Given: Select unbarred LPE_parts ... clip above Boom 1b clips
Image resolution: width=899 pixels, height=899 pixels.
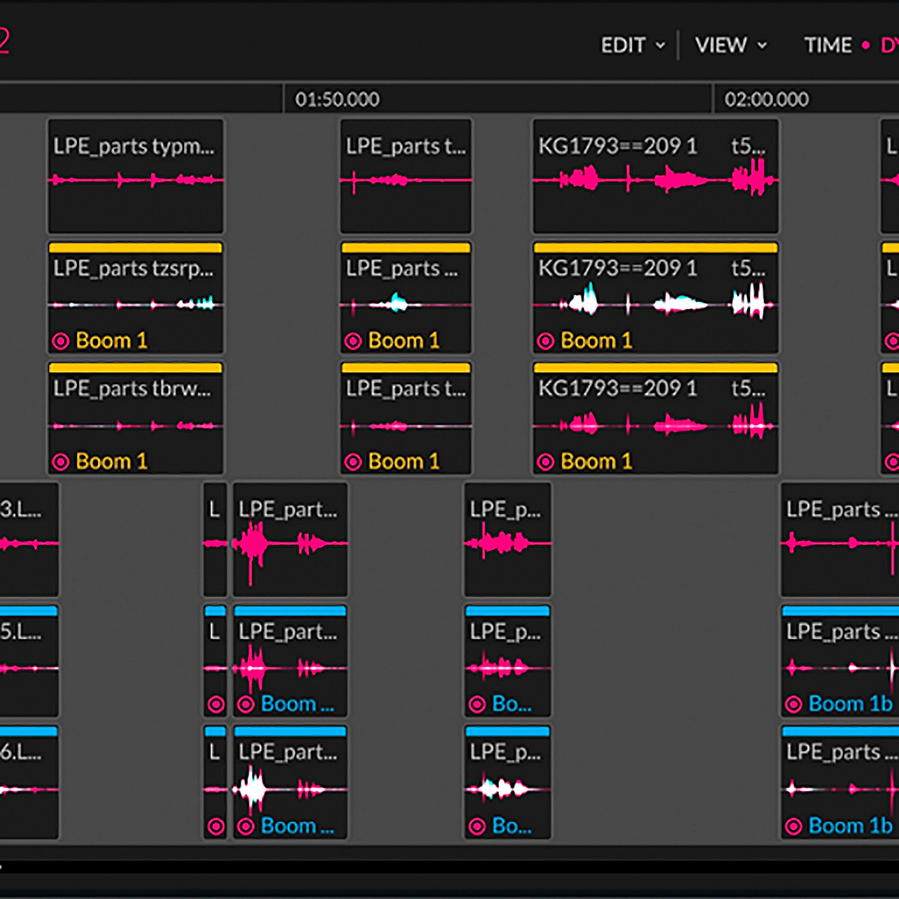Looking at the screenshot, I should coord(840,540).
